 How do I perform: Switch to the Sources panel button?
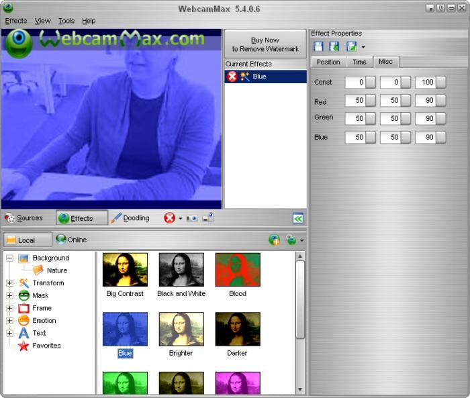pos(24,218)
